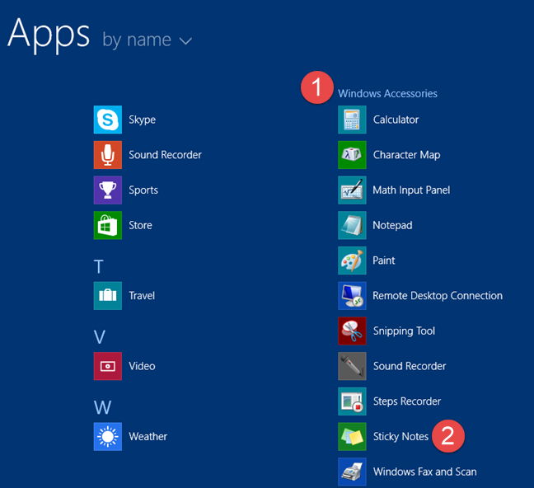
Task: Open the Paint palette icon
Action: (352, 260)
